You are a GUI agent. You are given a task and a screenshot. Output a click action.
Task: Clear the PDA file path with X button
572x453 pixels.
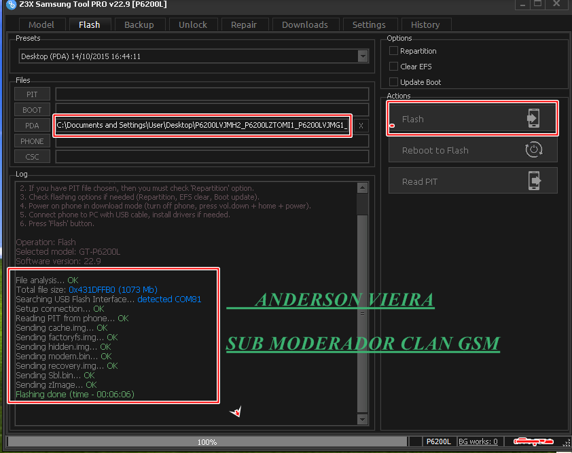click(x=361, y=126)
